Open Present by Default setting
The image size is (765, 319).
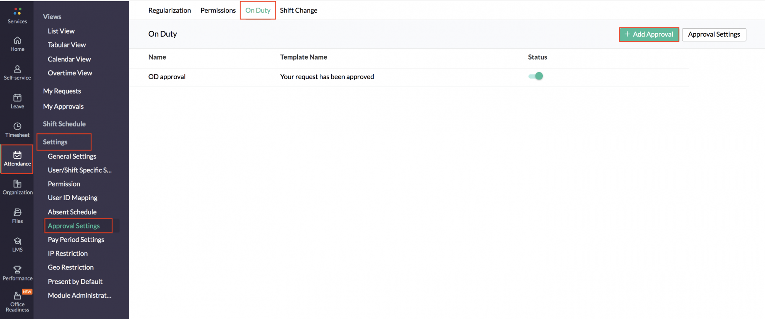[x=75, y=282]
